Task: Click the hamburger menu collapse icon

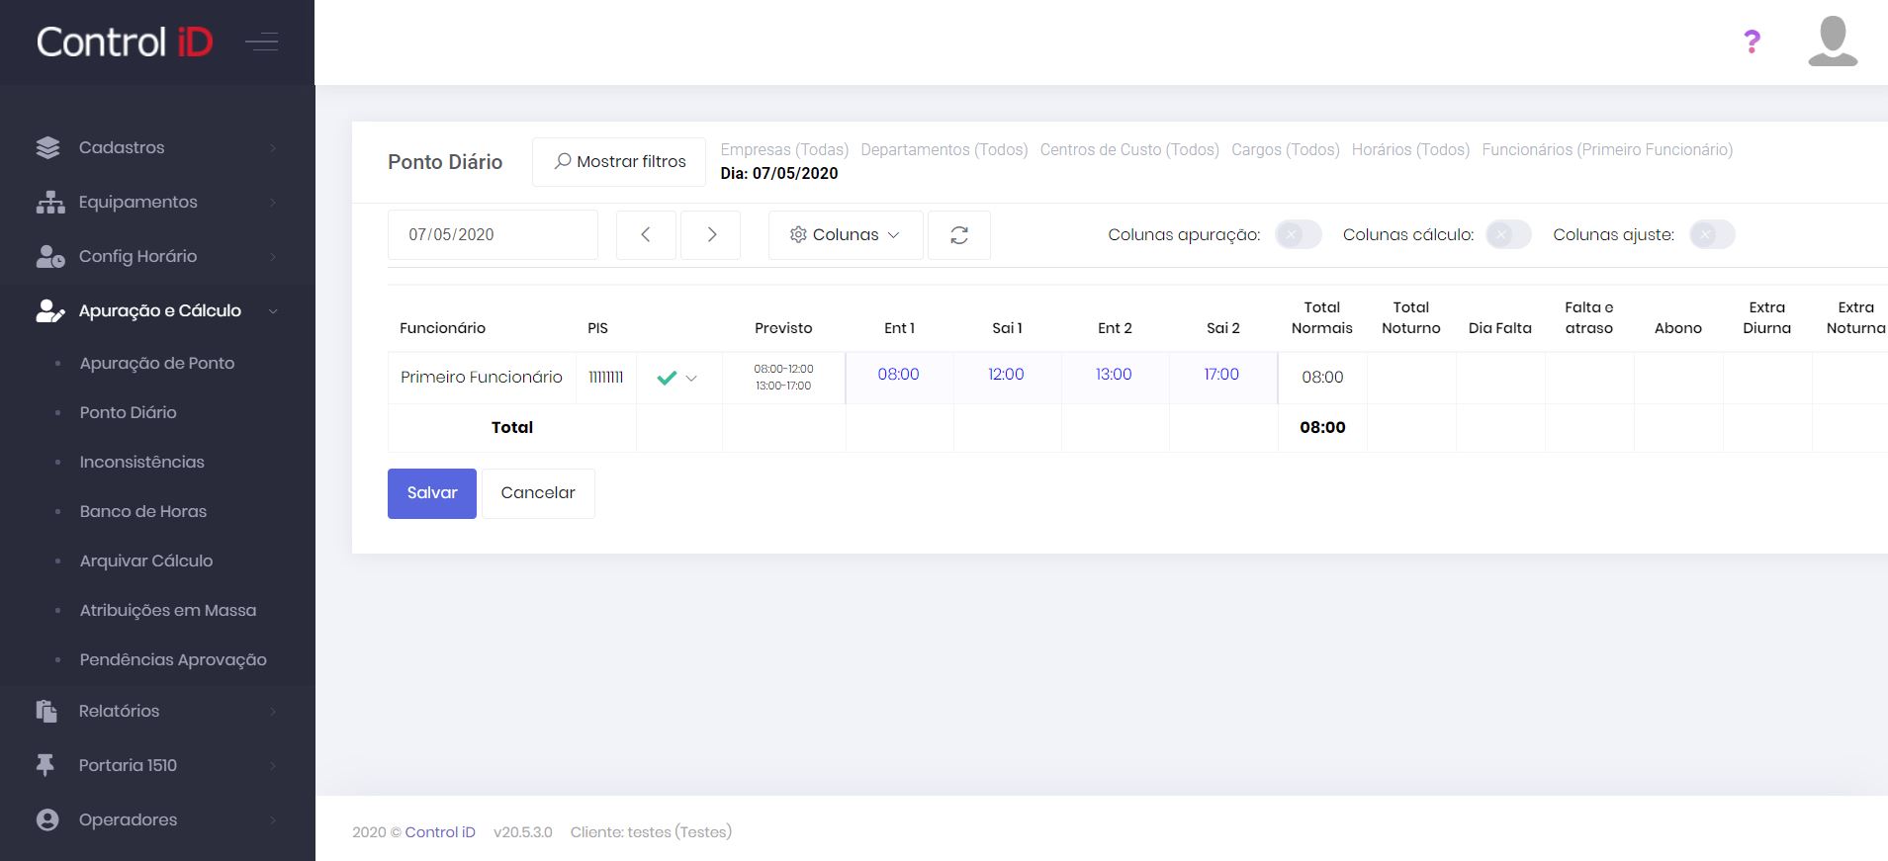Action: pos(261,42)
